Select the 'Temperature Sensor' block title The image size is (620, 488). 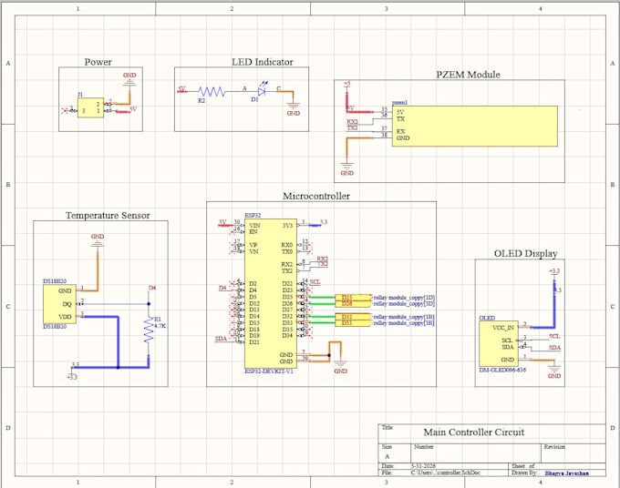108,215
